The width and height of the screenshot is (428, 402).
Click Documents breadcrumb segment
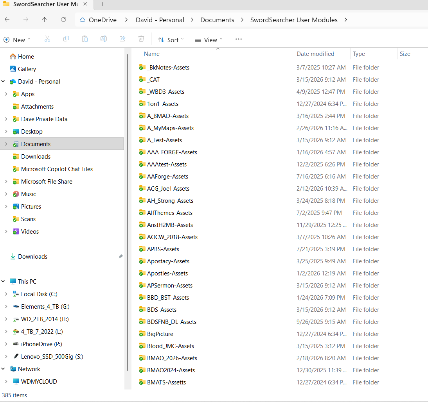click(217, 20)
